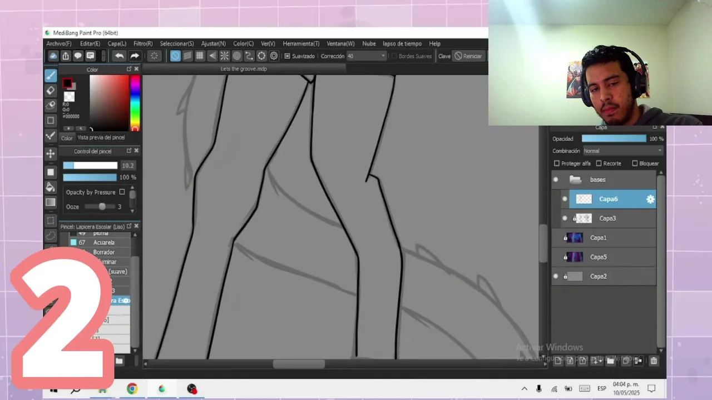
Task: Click the Reiniciar button
Action: pos(468,56)
